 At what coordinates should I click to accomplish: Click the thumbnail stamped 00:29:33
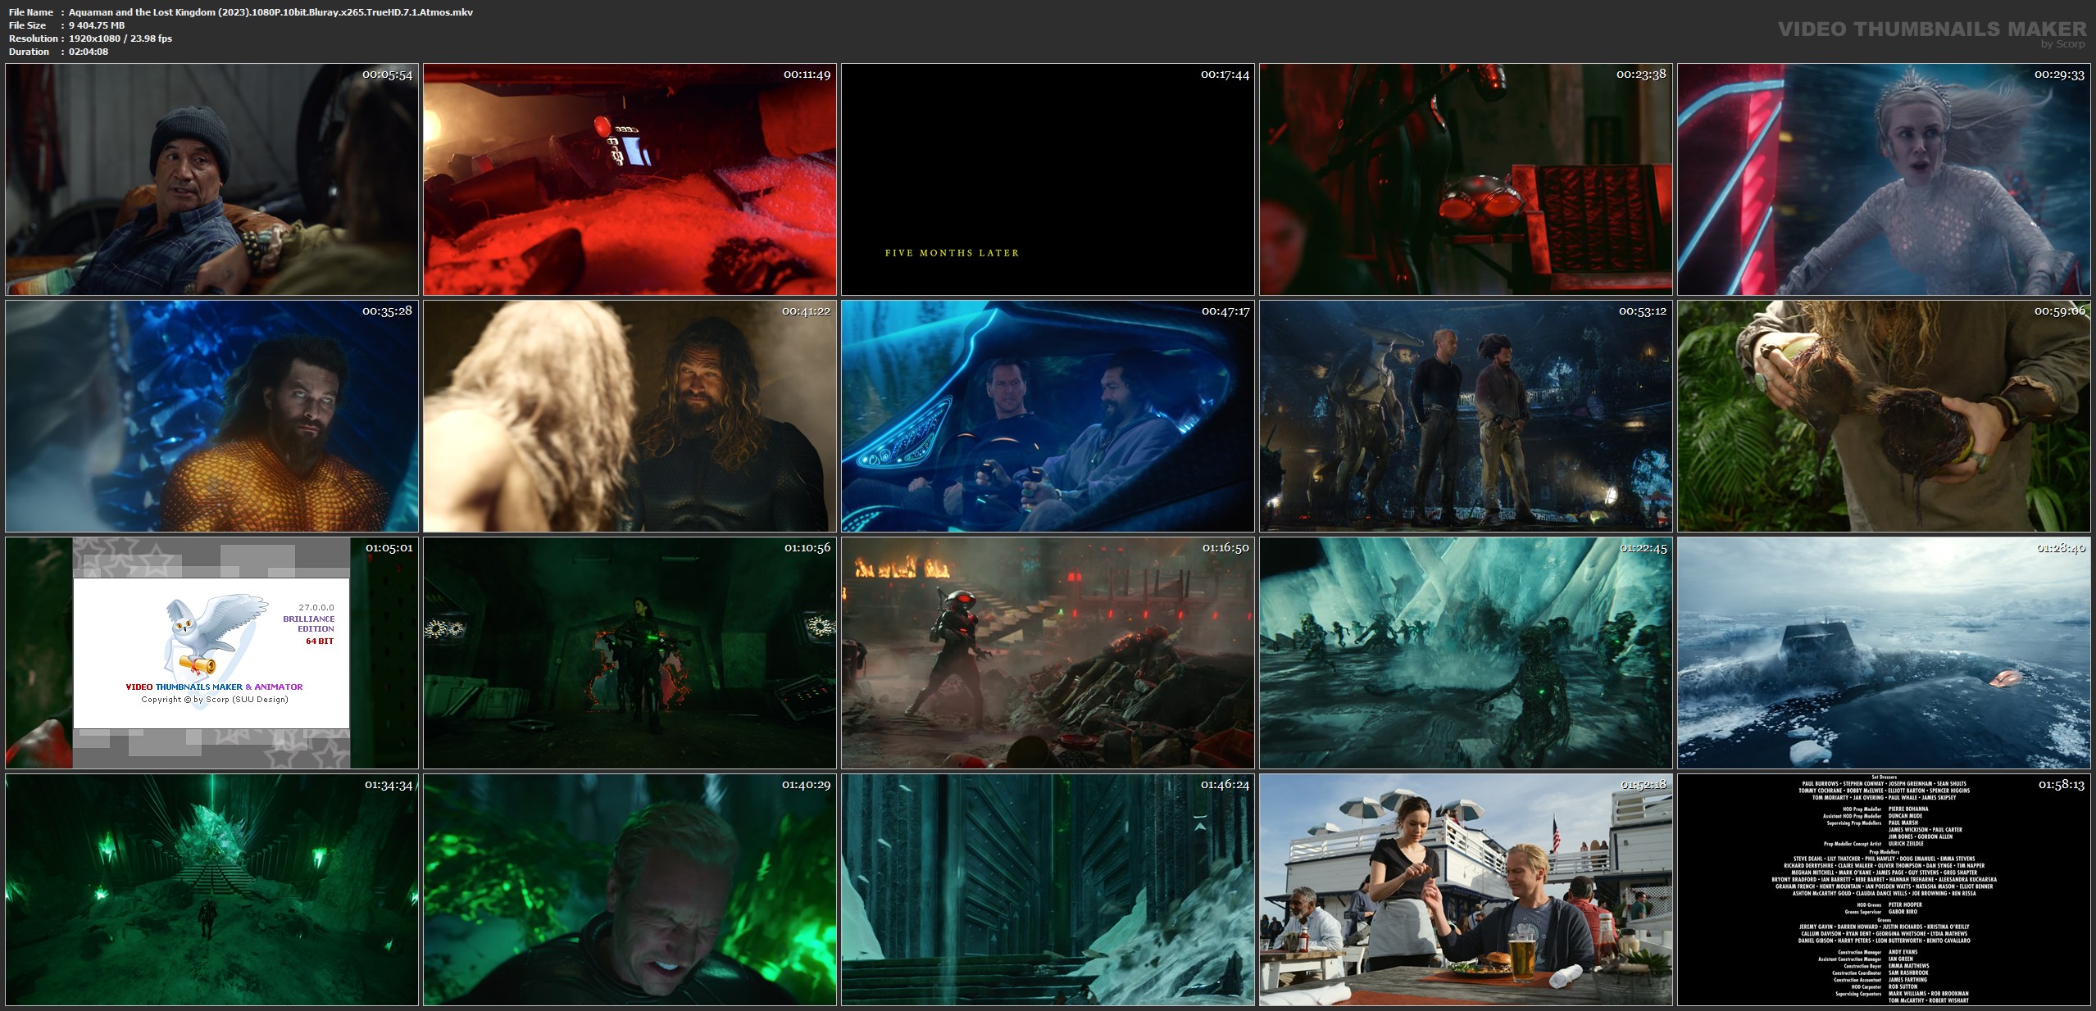pyautogui.click(x=1883, y=179)
